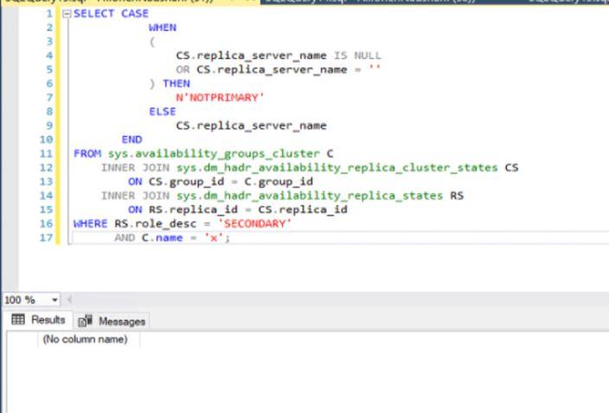This screenshot has width=609, height=413.
Task: Click the 'SECONDARY' string literal
Action: (x=254, y=224)
